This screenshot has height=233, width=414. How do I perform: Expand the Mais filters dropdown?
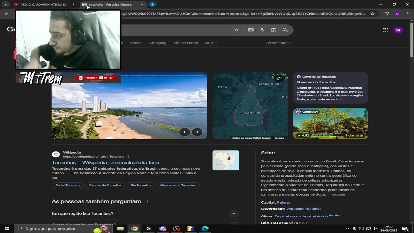coord(211,43)
